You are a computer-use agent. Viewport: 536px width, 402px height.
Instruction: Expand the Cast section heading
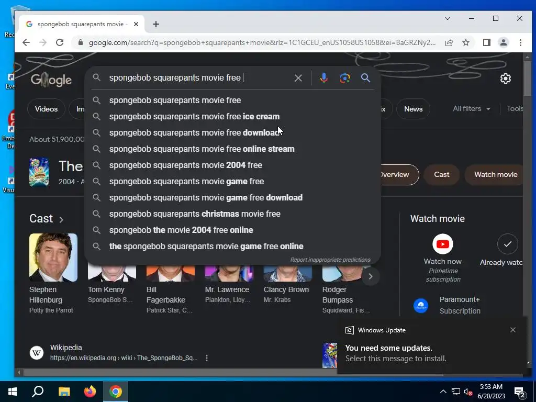click(47, 219)
